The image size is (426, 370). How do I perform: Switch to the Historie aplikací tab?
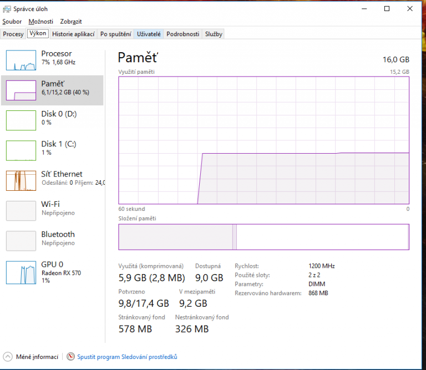tap(73, 34)
